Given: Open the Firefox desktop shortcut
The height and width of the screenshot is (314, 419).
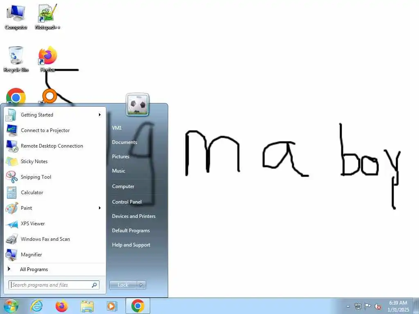Looking at the screenshot, I should pos(47,59).
